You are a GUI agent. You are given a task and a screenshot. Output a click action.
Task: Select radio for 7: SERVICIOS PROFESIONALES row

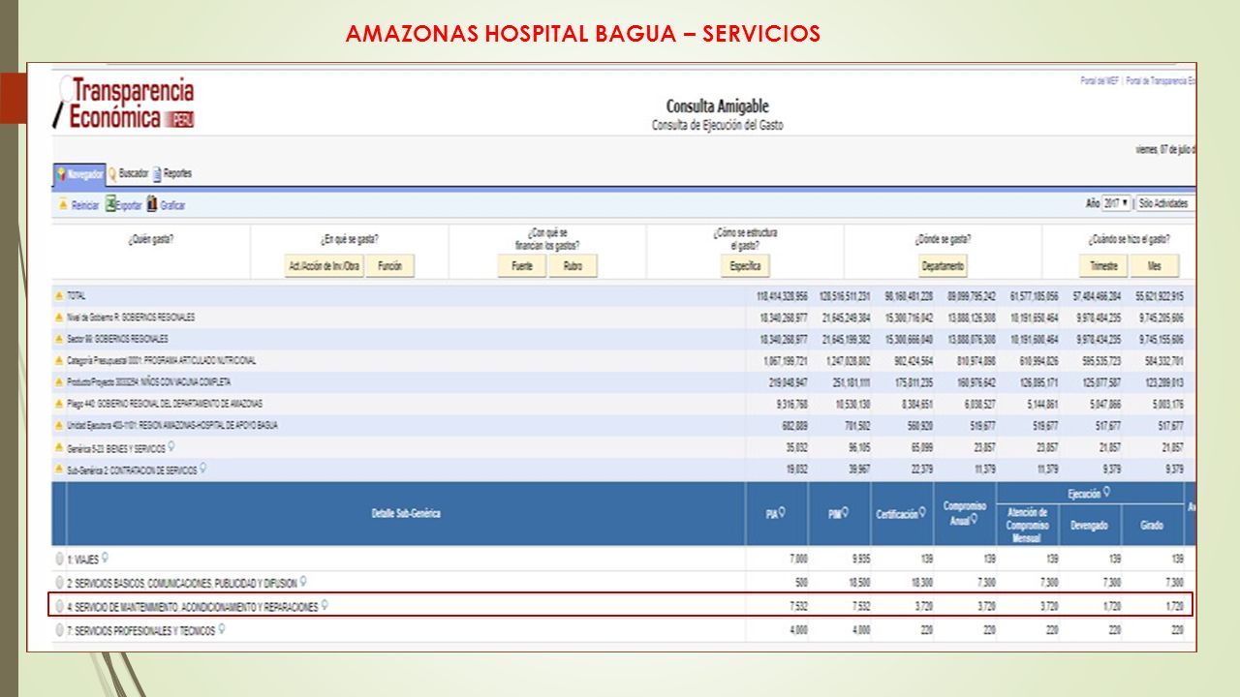60,629
